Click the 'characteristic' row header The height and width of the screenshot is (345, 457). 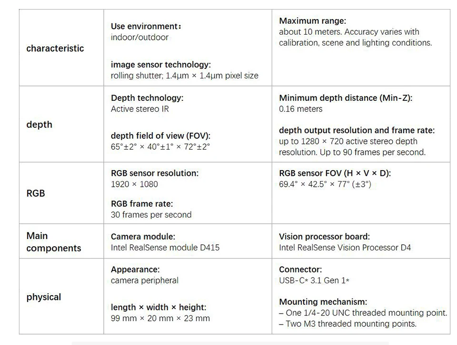point(55,48)
